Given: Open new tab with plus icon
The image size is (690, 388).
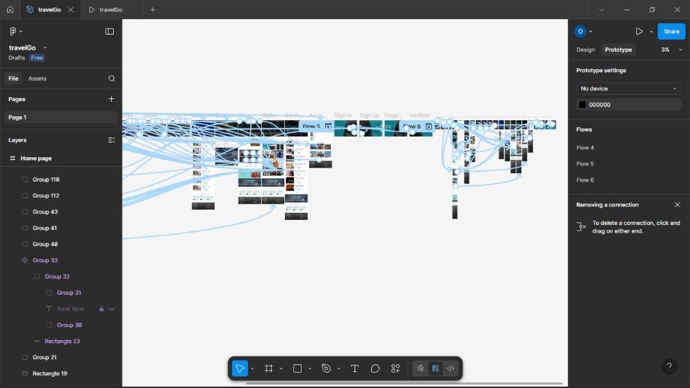Looking at the screenshot, I should 153,9.
